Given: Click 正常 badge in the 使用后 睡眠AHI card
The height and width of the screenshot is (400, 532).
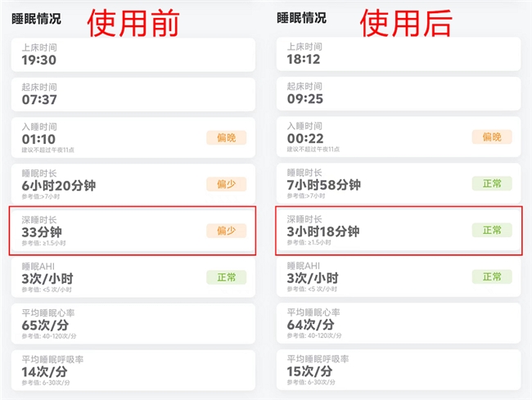Looking at the screenshot, I should click(491, 277).
